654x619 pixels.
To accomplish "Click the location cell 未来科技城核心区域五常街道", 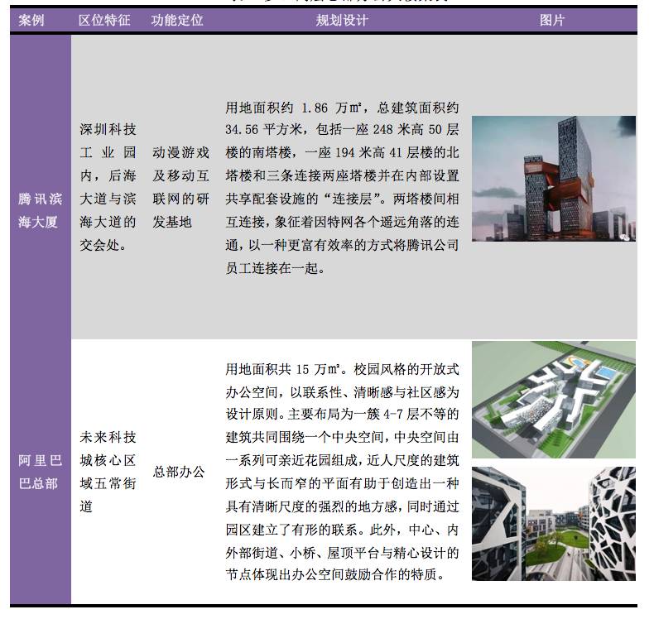I will pyautogui.click(x=108, y=472).
